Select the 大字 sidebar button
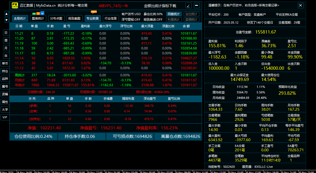The image size is (316, 173). pos(5,110)
